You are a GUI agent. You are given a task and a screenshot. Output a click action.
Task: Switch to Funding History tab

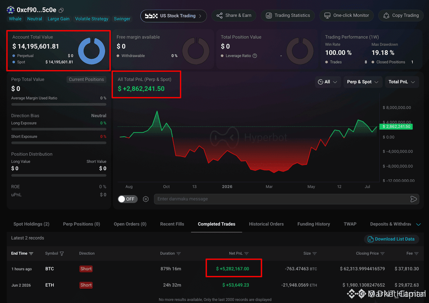coord(314,224)
